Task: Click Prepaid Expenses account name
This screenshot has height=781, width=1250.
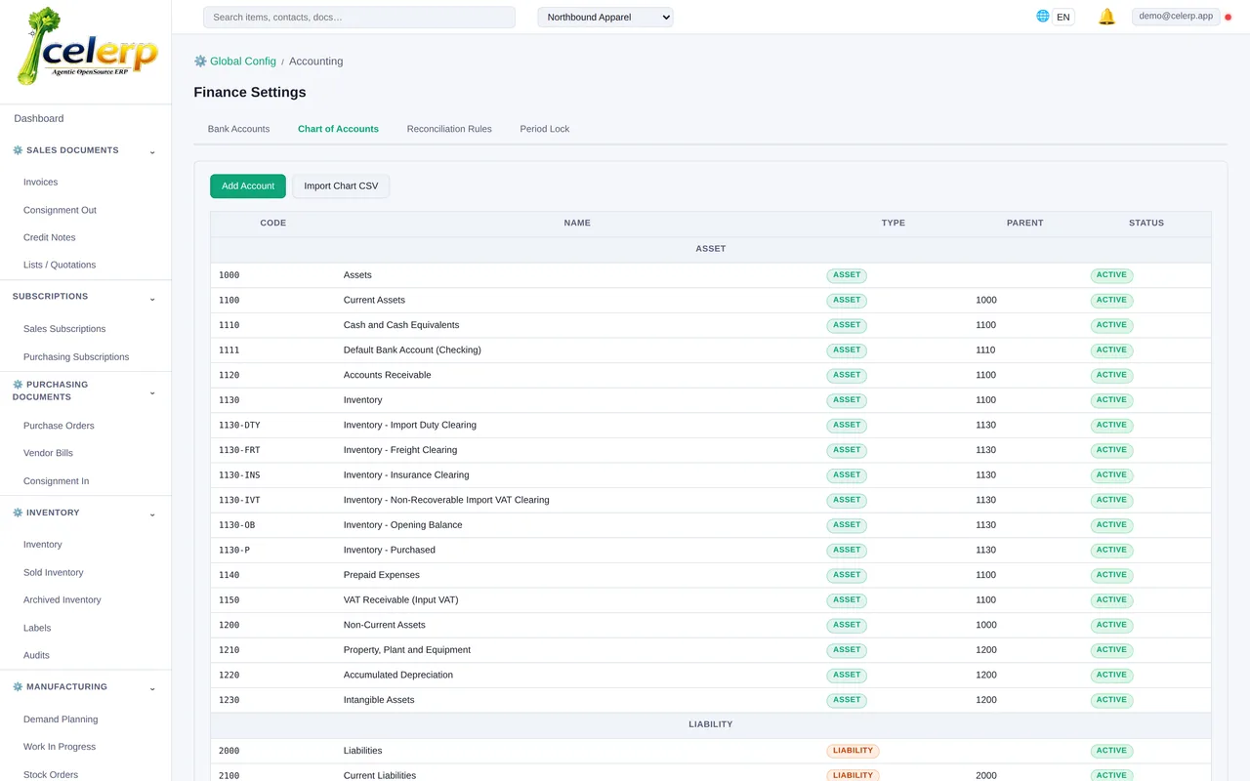Action: click(382, 575)
